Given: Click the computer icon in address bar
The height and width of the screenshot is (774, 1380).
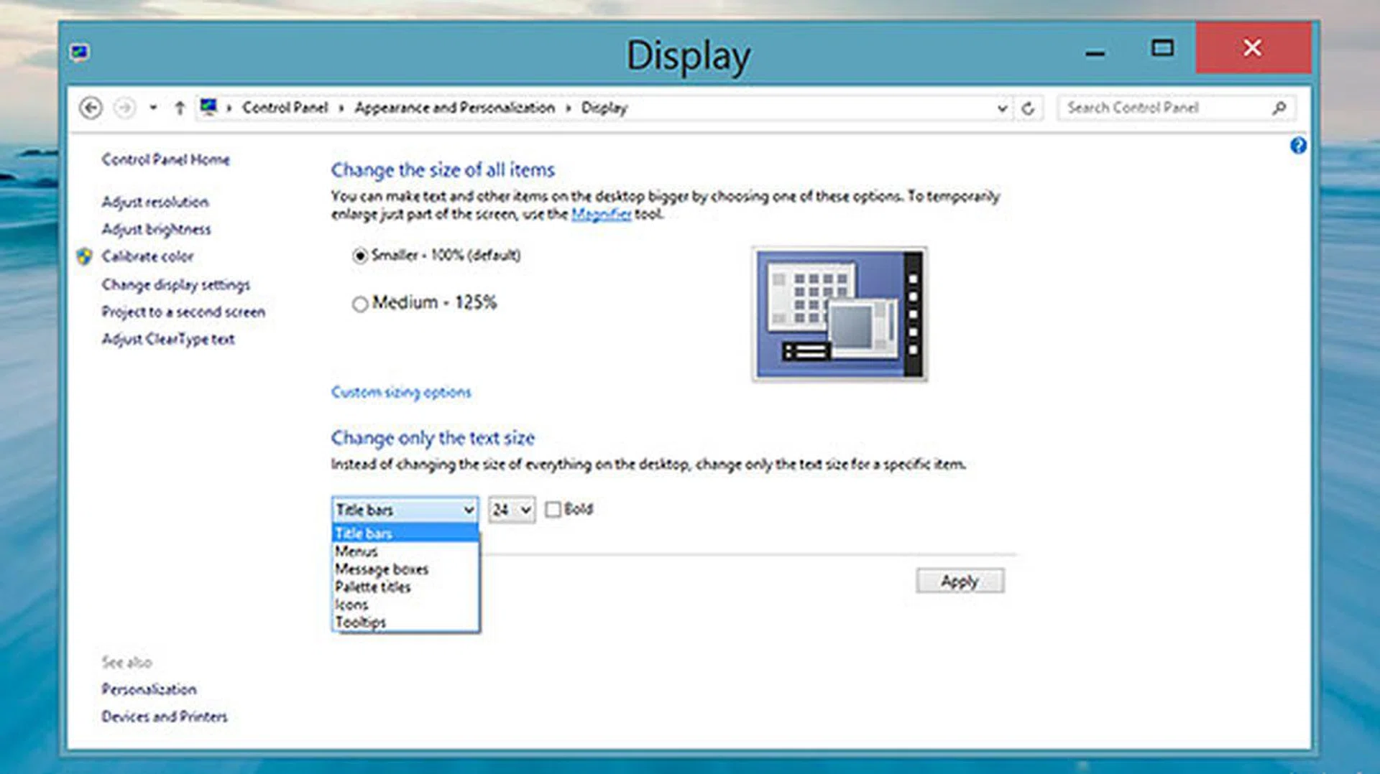Looking at the screenshot, I should (208, 107).
